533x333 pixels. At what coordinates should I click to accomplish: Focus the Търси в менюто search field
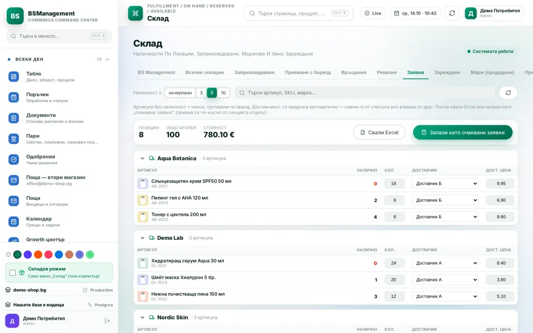click(x=59, y=36)
